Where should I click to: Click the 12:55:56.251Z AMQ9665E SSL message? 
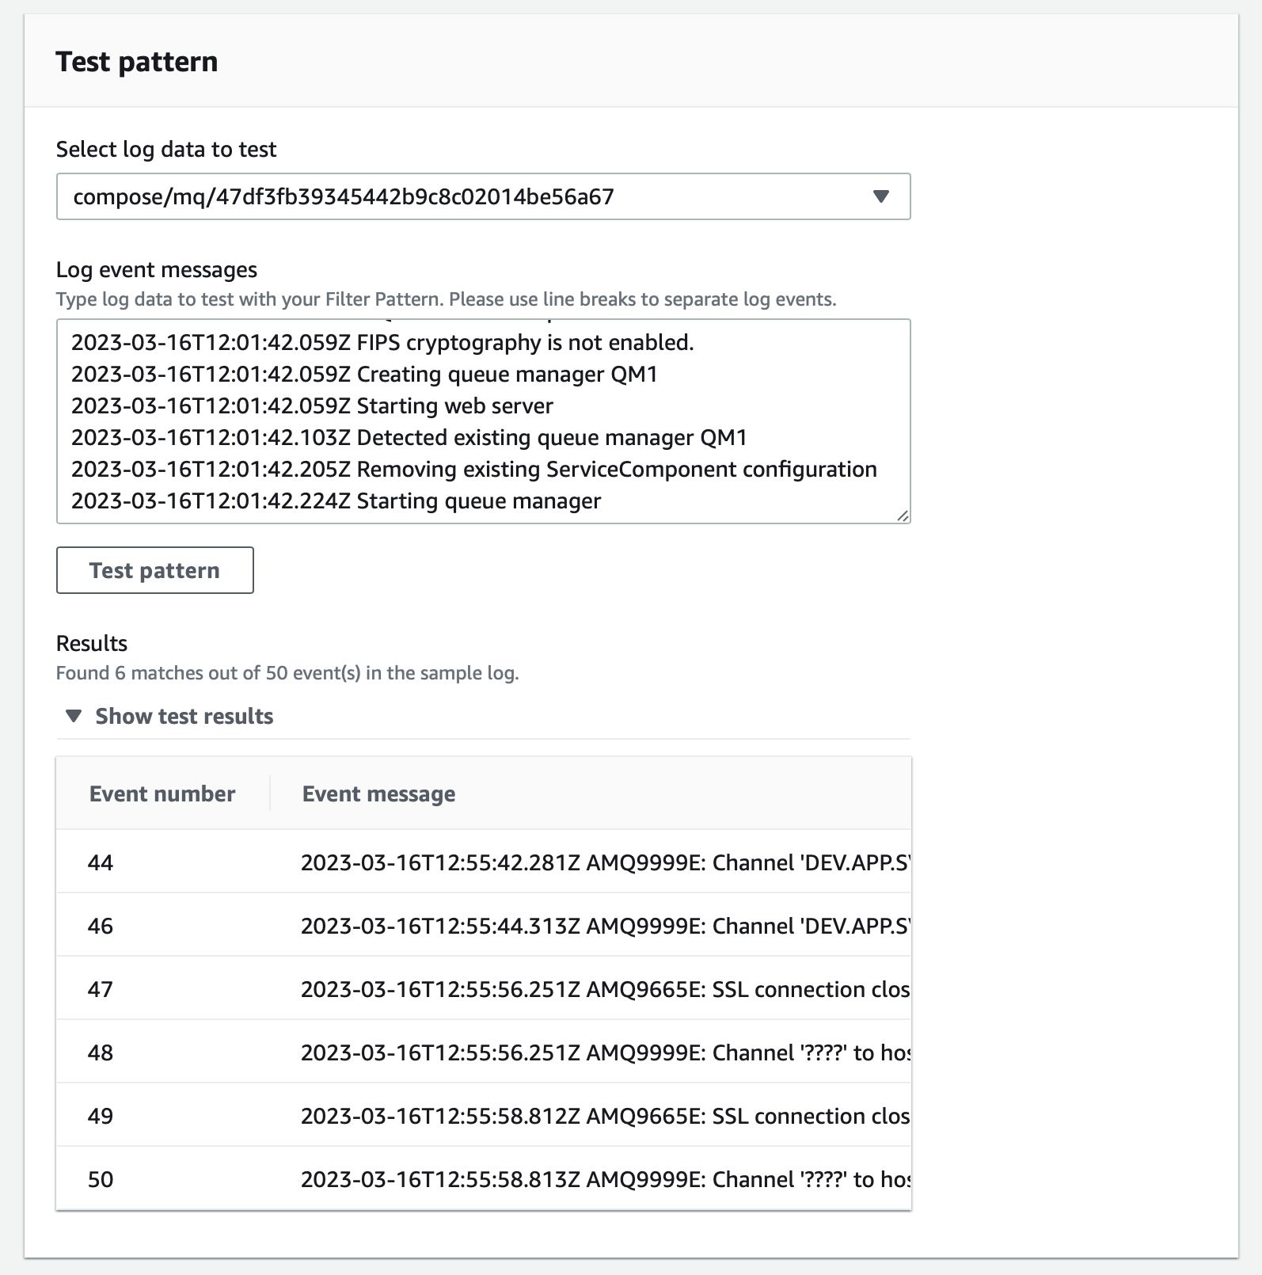[606, 989]
